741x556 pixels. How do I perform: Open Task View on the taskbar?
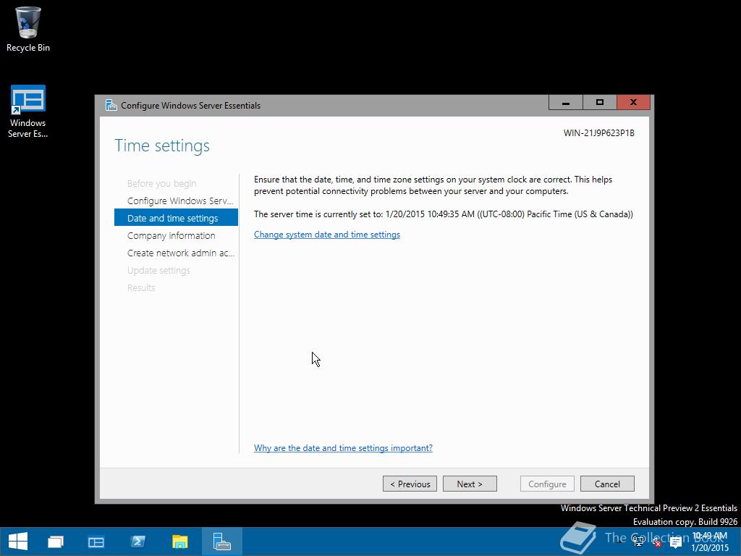point(56,542)
